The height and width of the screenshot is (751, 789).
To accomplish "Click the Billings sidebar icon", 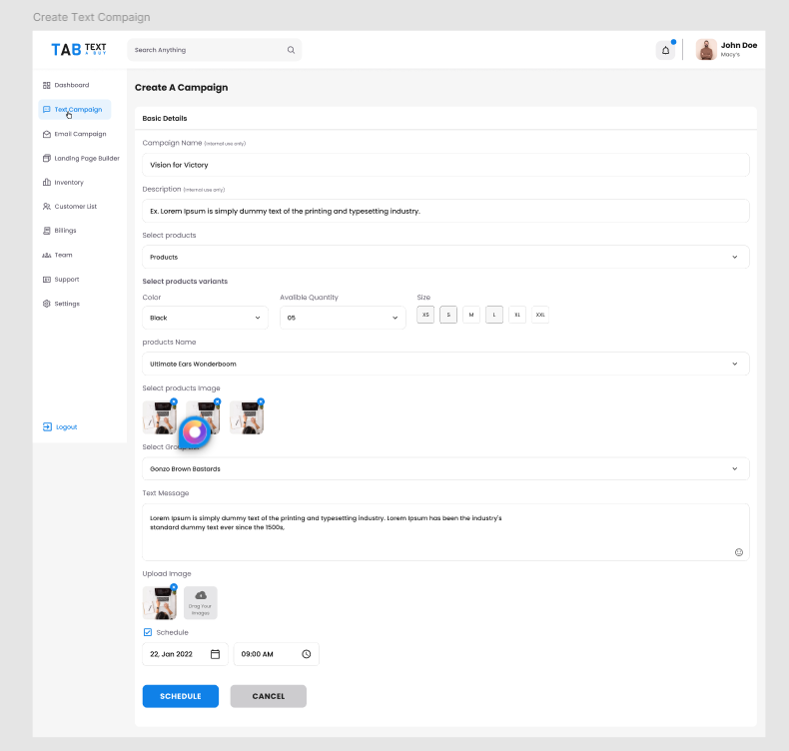I will click(x=47, y=231).
